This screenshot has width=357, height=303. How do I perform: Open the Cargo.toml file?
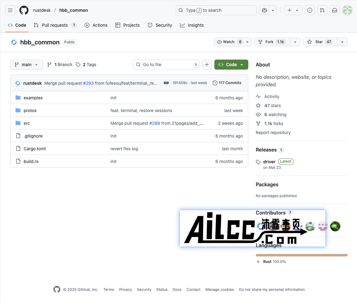tap(34, 149)
